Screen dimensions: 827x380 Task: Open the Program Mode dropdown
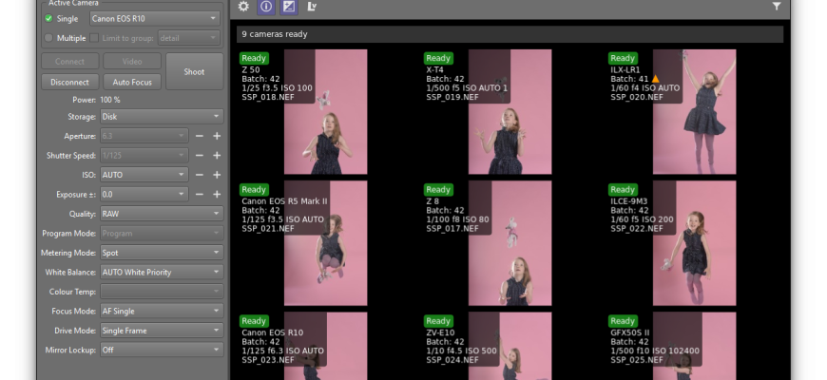162,234
